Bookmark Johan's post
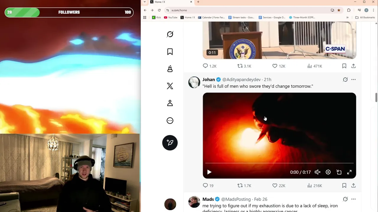The width and height of the screenshot is (378, 212). click(x=344, y=185)
